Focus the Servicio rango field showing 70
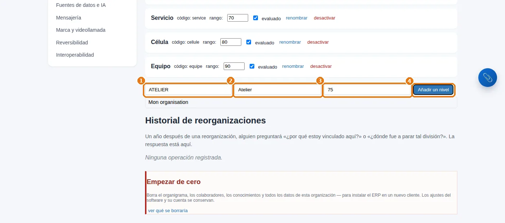The image size is (505, 223). click(x=238, y=18)
